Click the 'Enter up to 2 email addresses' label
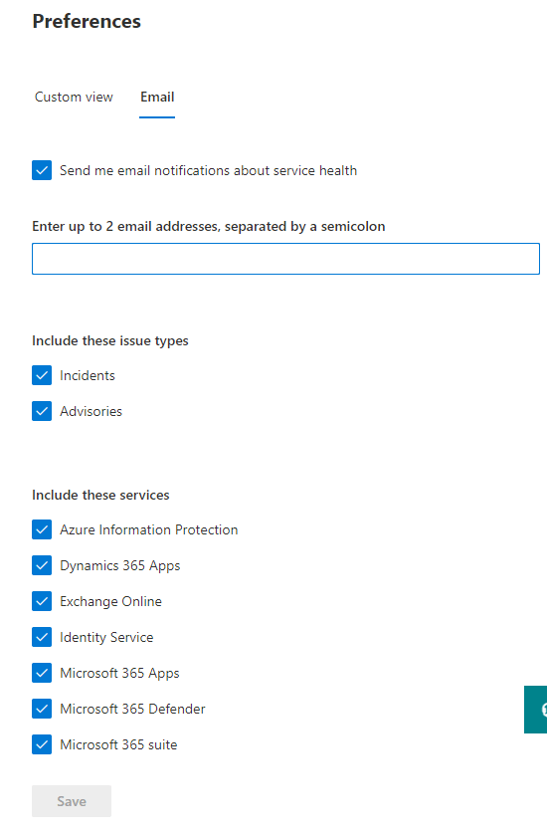 pyautogui.click(x=208, y=226)
